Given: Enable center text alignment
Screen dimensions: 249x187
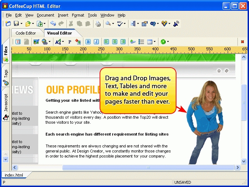Looking at the screenshot, I should coord(115,42).
